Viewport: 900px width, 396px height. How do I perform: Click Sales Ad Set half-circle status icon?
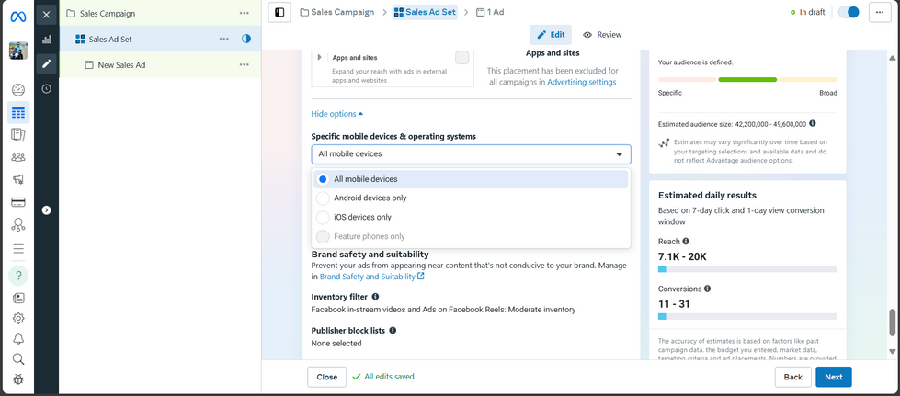(x=246, y=39)
